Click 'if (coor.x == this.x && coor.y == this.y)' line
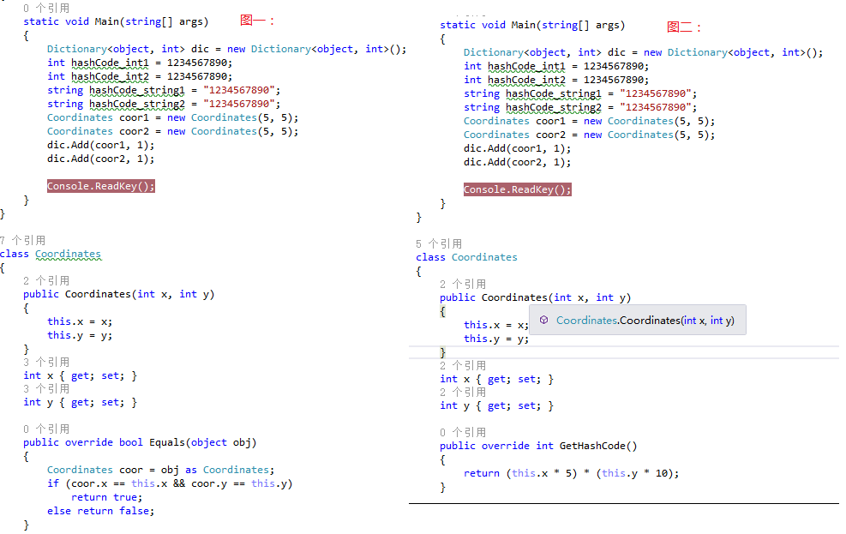The width and height of the screenshot is (846, 534). 170,483
